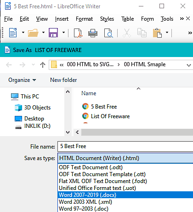Open the recent locations dropdown chevron
Image resolution: width=193 pixels, height=212 pixels.
tap(33, 65)
